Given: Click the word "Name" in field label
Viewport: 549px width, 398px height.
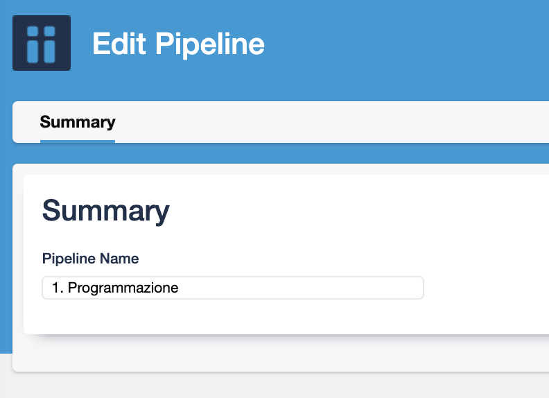Looking at the screenshot, I should click(119, 259).
